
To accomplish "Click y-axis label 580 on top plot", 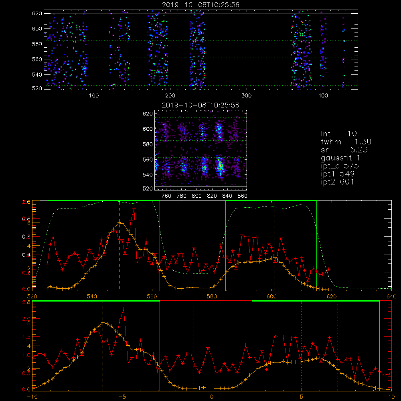I will [x=37, y=44].
